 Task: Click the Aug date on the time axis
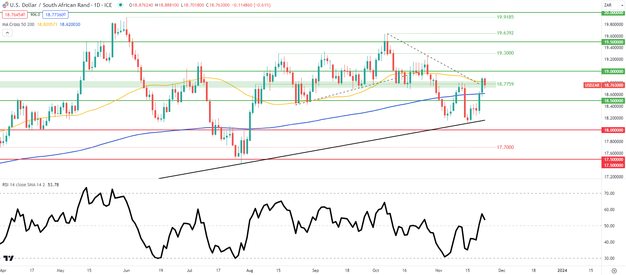pos(249,271)
